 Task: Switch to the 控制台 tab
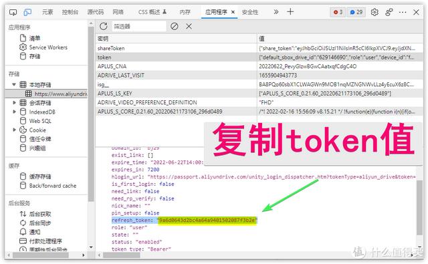[70, 12]
